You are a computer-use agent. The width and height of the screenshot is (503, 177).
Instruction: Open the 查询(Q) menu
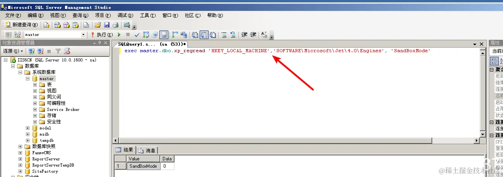[x=80, y=15]
